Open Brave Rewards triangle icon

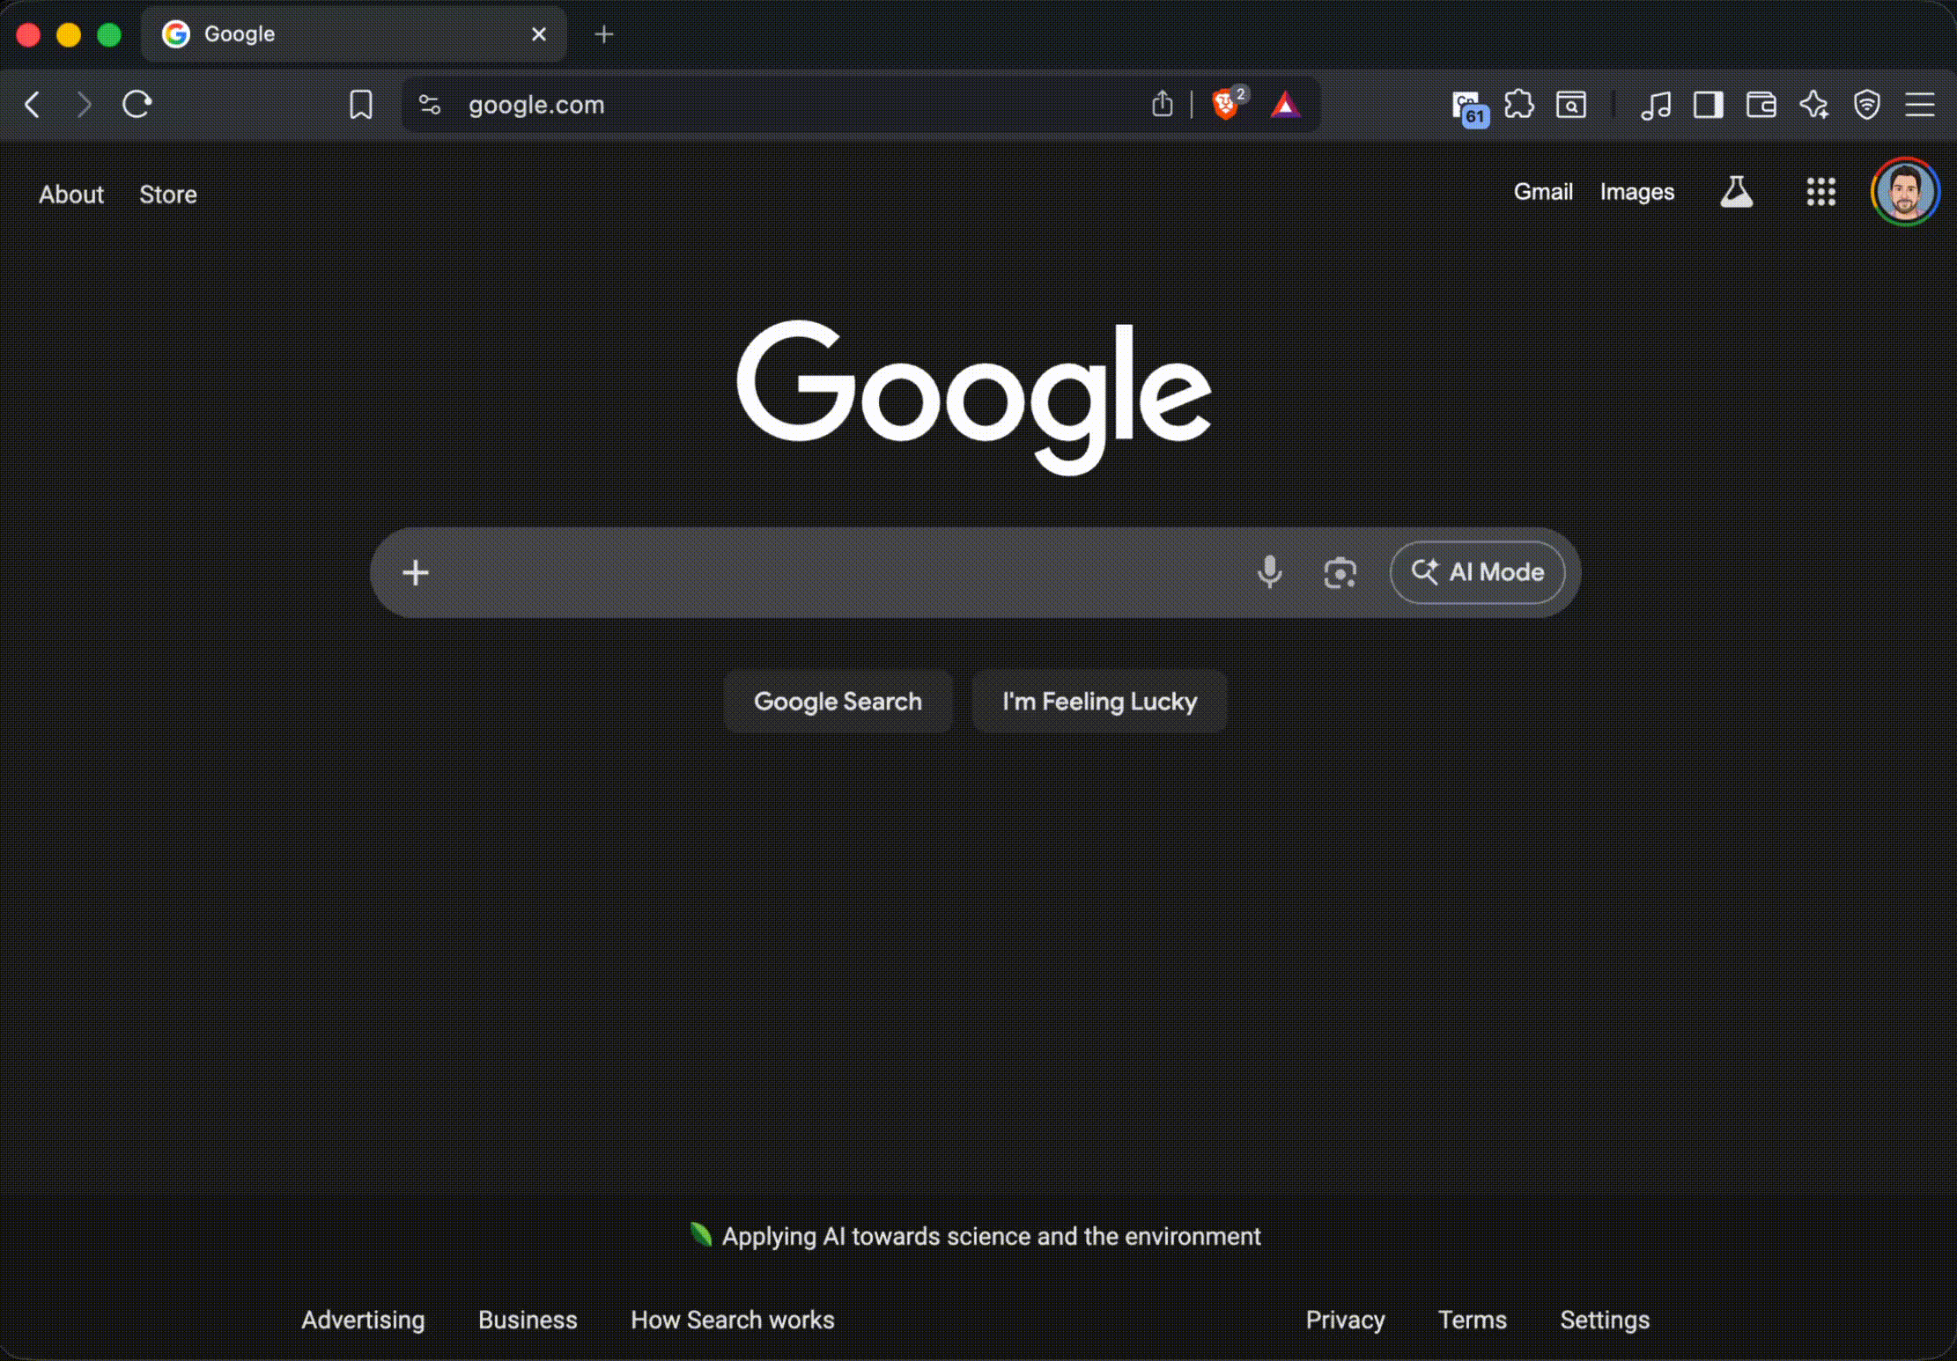(1285, 105)
